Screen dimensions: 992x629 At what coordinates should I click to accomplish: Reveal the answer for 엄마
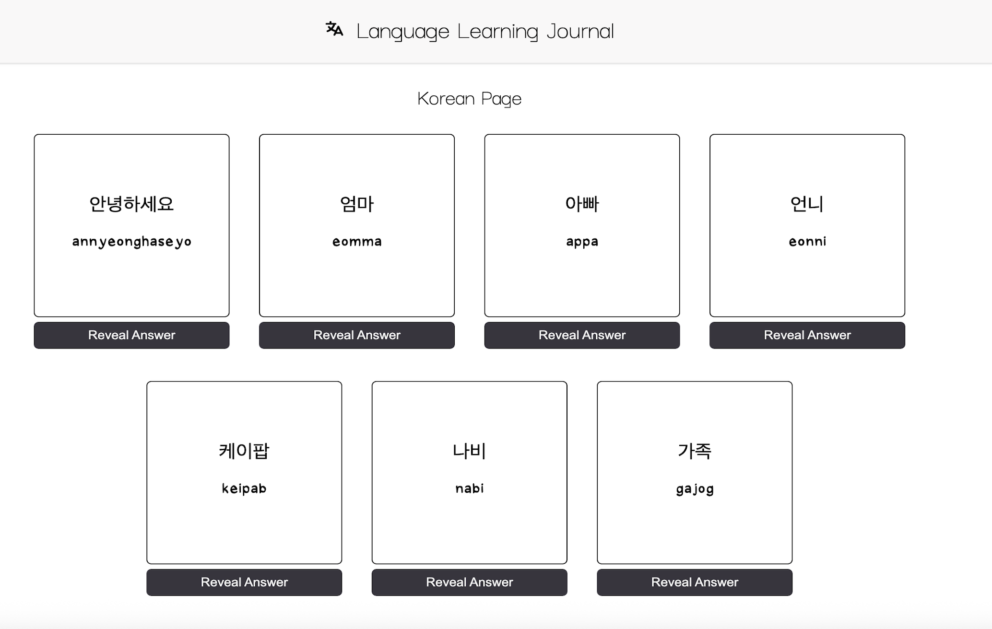357,335
